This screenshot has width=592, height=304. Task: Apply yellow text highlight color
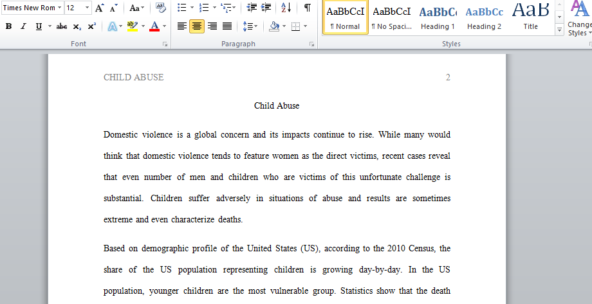click(x=133, y=26)
